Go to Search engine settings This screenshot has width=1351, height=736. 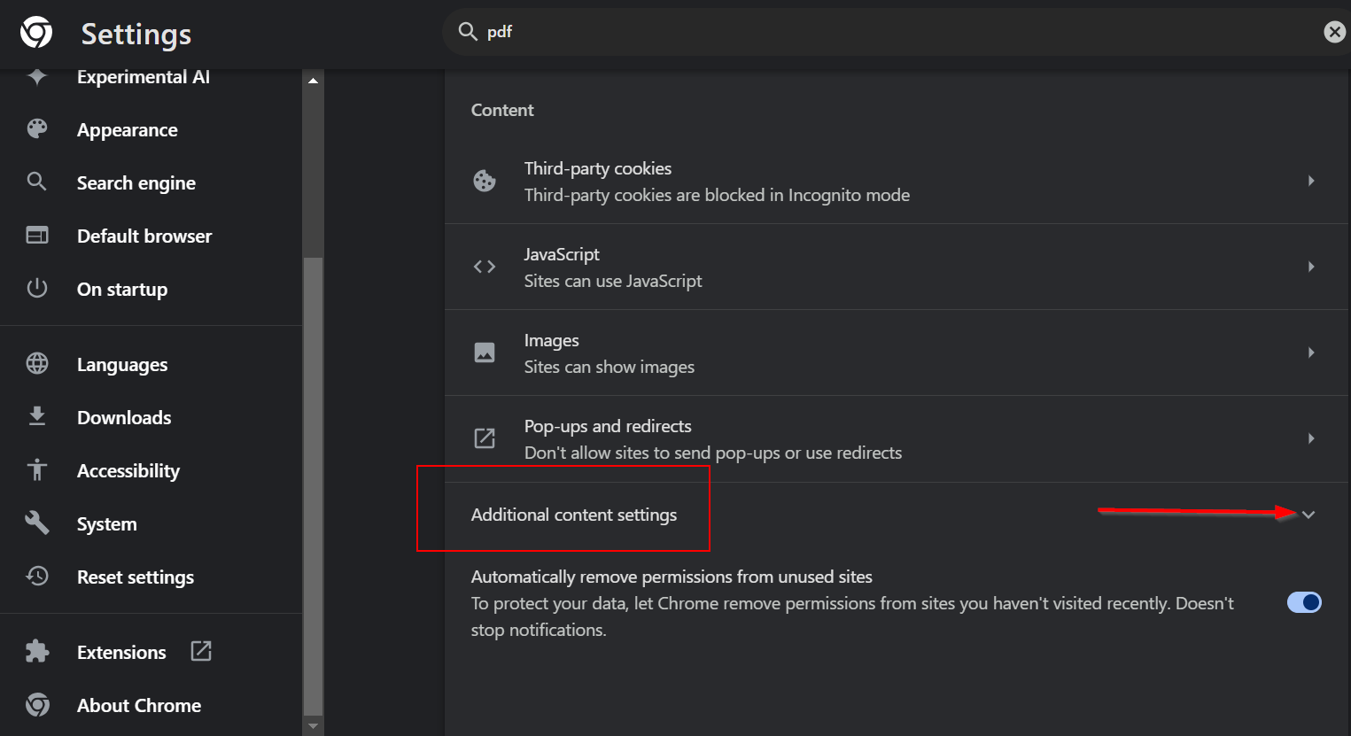click(x=136, y=183)
